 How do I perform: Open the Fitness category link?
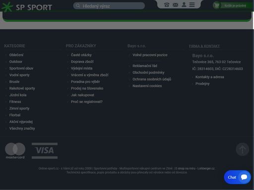15,102
